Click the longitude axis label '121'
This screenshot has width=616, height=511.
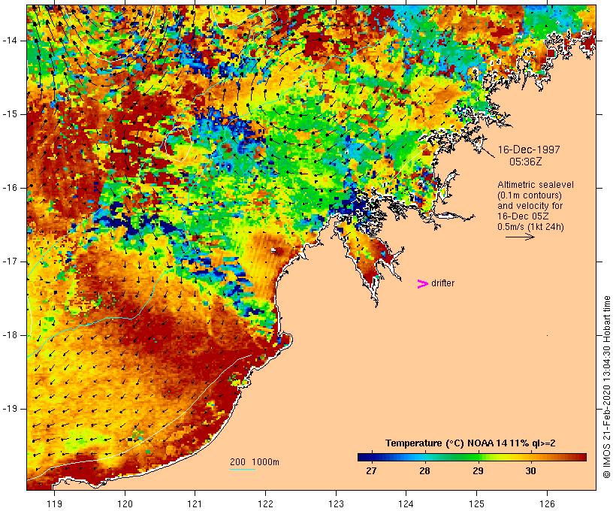tap(195, 504)
